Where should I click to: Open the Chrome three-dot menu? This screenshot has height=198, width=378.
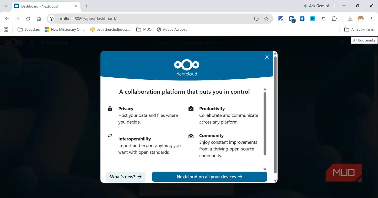click(371, 19)
